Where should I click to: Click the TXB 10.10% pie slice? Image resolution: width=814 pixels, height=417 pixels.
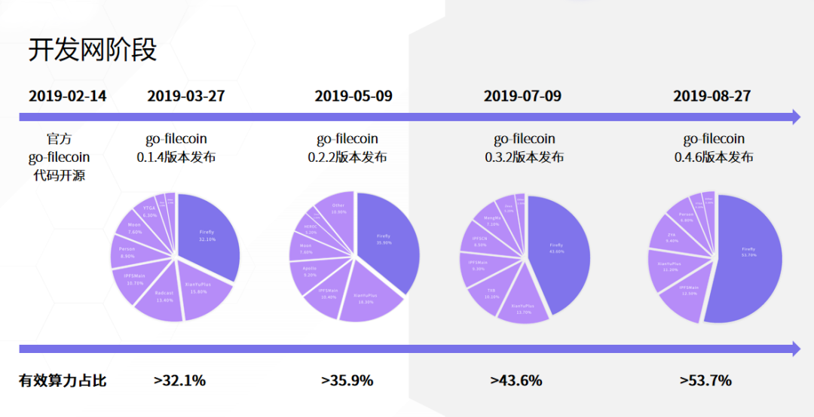(x=491, y=293)
